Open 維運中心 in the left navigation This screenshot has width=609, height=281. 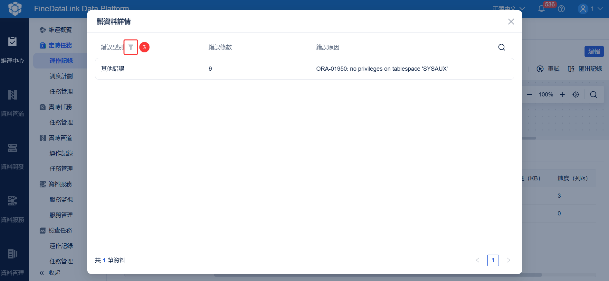tap(12, 50)
